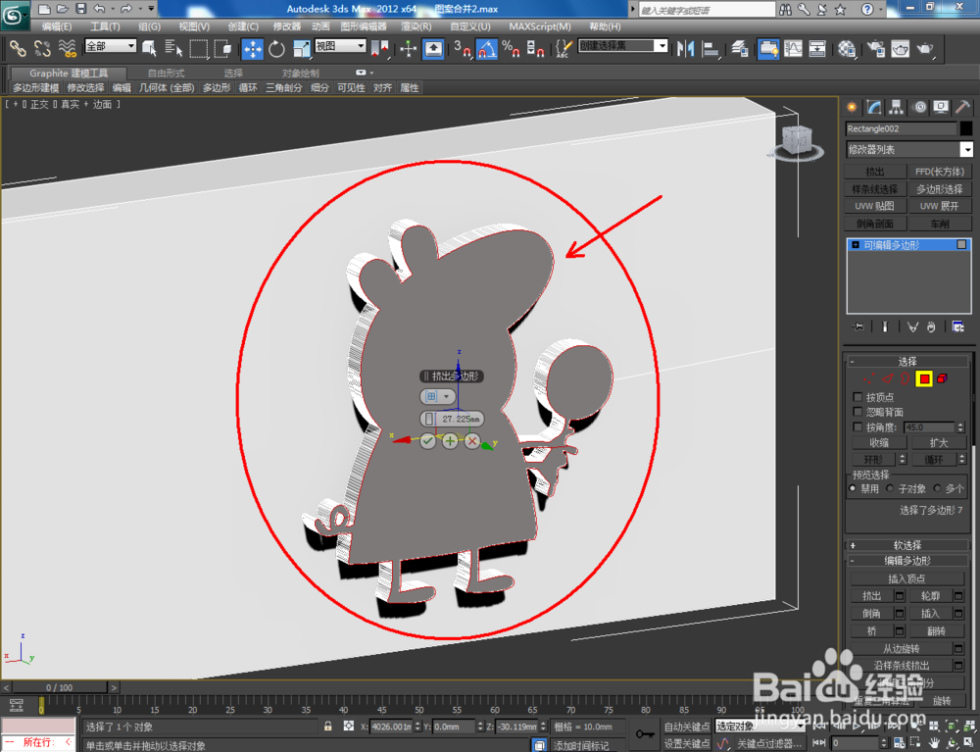Image resolution: width=980 pixels, height=752 pixels.
Task: Open the 创建选择集 named selection dropdown
Action: (623, 46)
